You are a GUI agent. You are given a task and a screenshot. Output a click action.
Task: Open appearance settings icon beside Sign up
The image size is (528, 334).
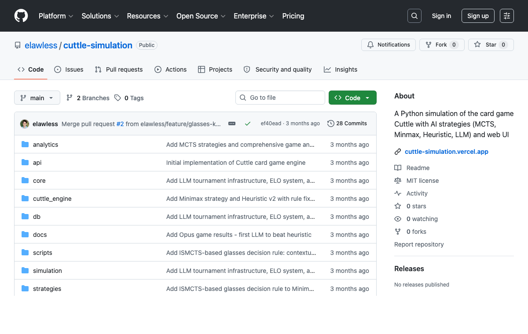point(507,16)
